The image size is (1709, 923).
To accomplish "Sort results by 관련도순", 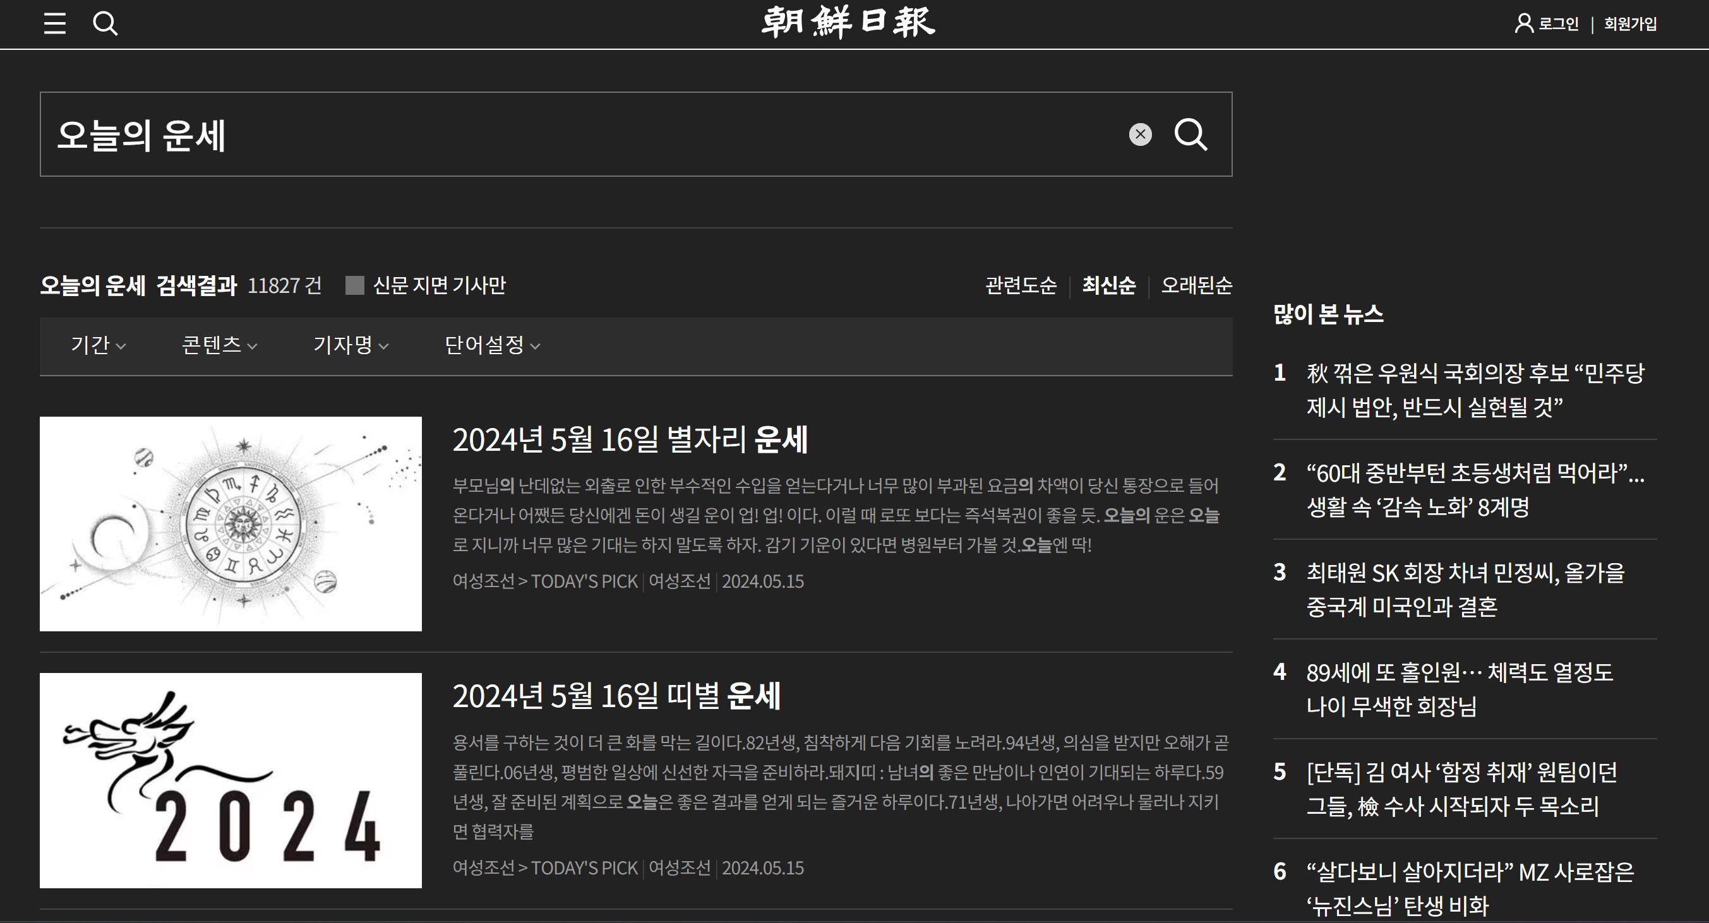I will [1021, 286].
